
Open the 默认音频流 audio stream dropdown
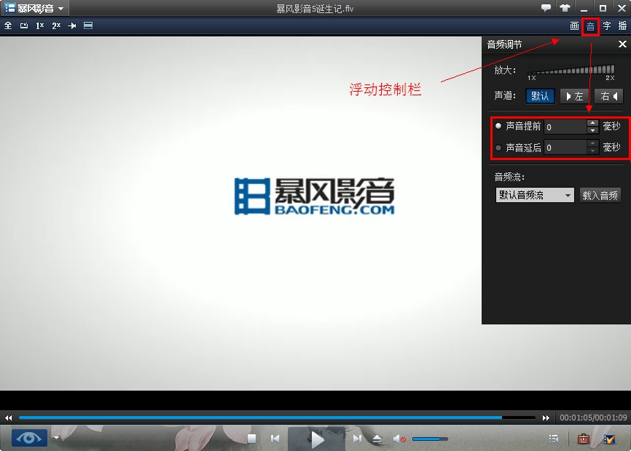point(534,194)
